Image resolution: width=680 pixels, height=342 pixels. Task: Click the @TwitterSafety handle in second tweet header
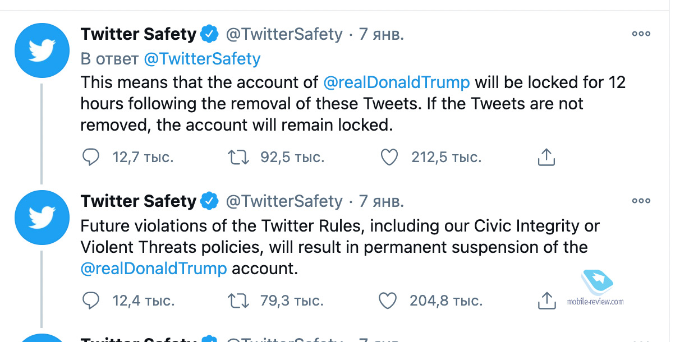point(284,201)
